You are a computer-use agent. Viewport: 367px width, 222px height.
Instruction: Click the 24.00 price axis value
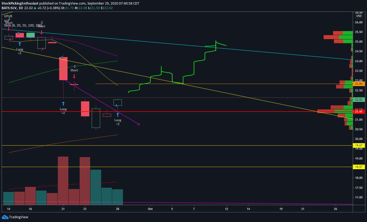point(359,61)
